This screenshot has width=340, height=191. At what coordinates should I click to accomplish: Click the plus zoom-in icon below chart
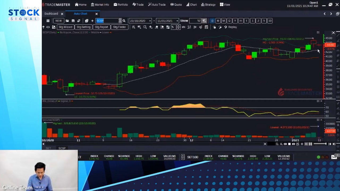coord(302,144)
